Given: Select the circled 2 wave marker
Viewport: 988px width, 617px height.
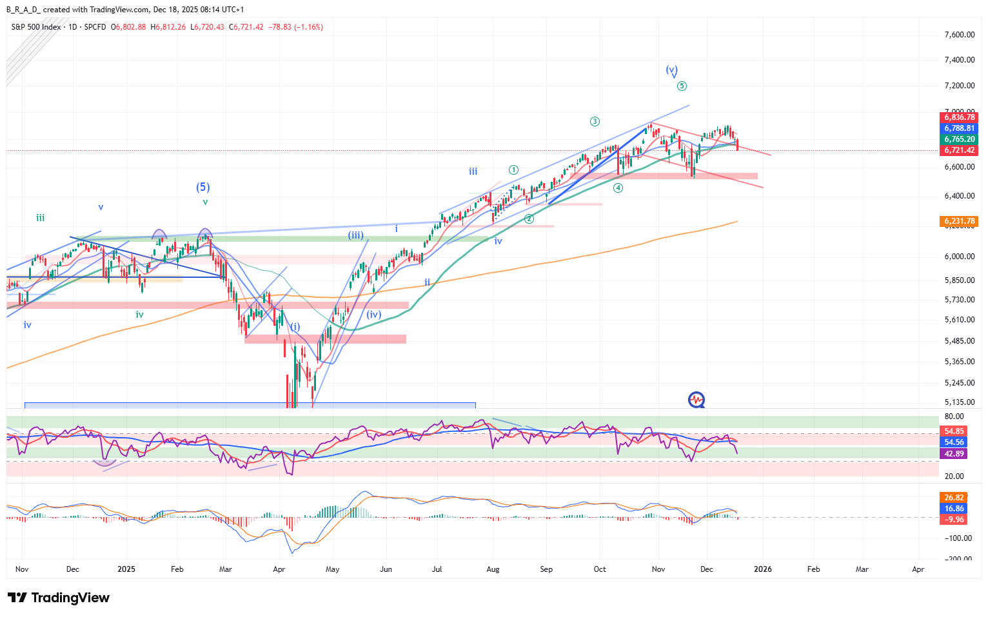Looking at the screenshot, I should point(529,219).
